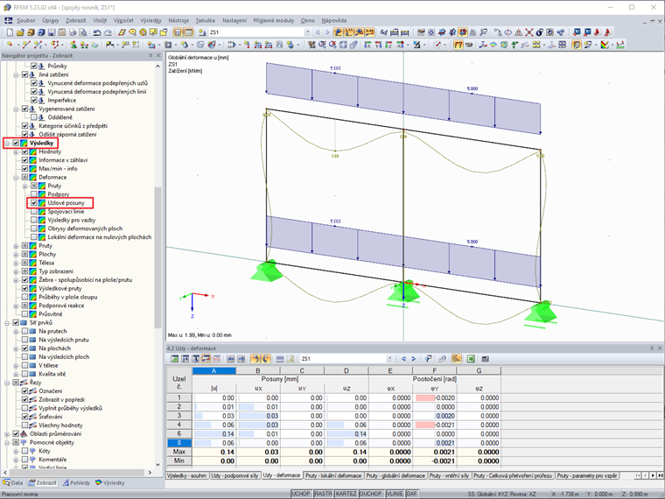Check the Průběhy v ploše sloupu checkbox
This screenshot has width=665, height=499.
click(24, 297)
